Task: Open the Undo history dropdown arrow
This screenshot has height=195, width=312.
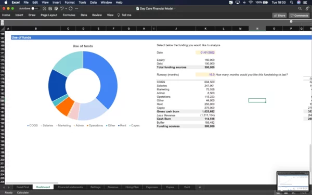Action: point(66,8)
